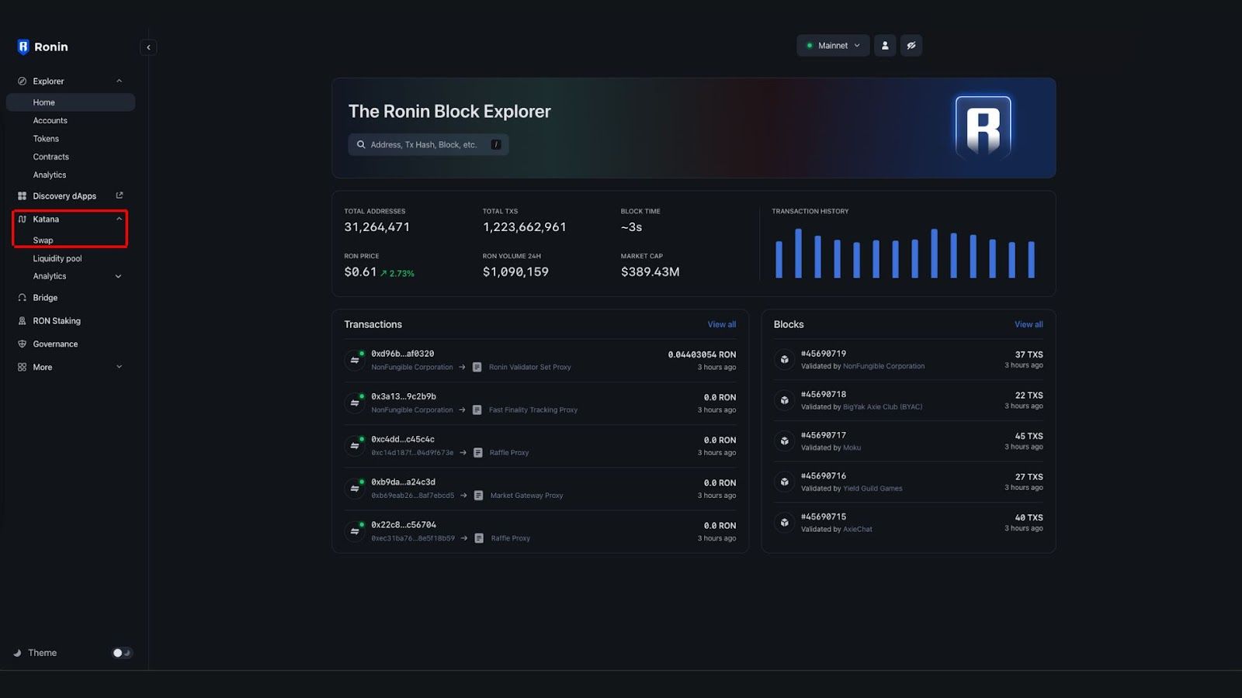Open the user account icon button
1242x698 pixels.
[885, 46]
